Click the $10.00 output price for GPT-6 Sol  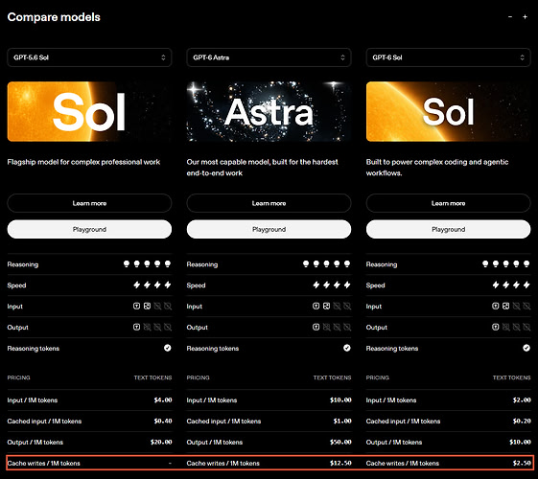[x=520, y=442]
